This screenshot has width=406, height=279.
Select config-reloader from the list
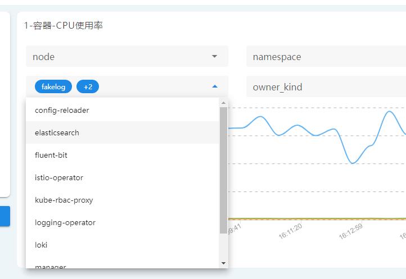(62, 111)
